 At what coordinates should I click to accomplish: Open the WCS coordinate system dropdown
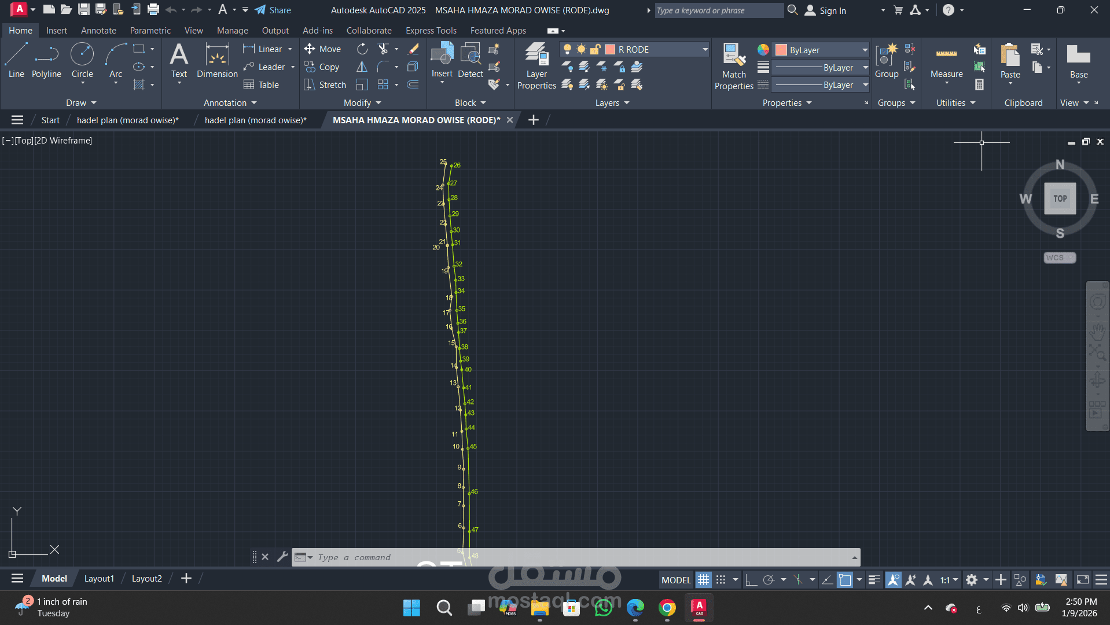(x=1060, y=258)
